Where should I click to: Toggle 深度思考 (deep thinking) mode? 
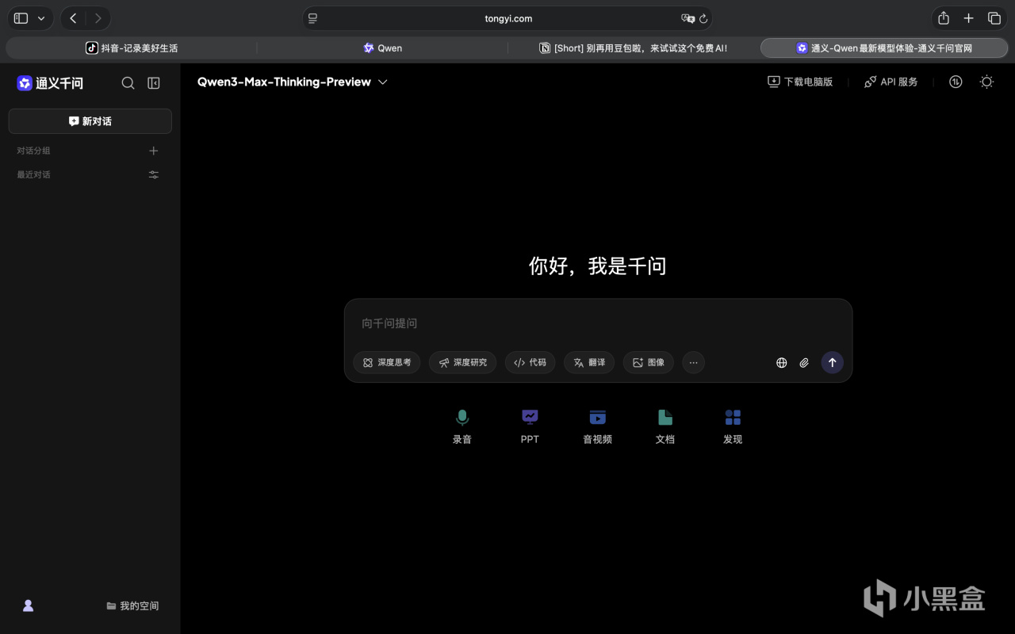click(x=387, y=362)
